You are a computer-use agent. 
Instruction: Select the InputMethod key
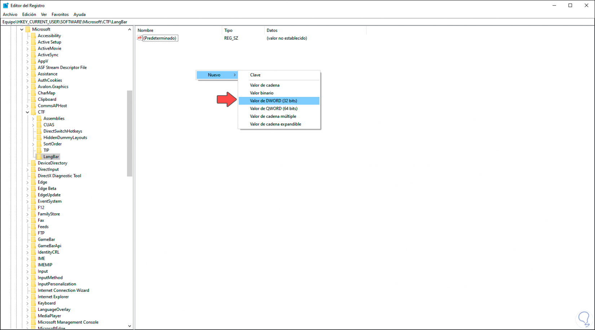tap(50, 278)
